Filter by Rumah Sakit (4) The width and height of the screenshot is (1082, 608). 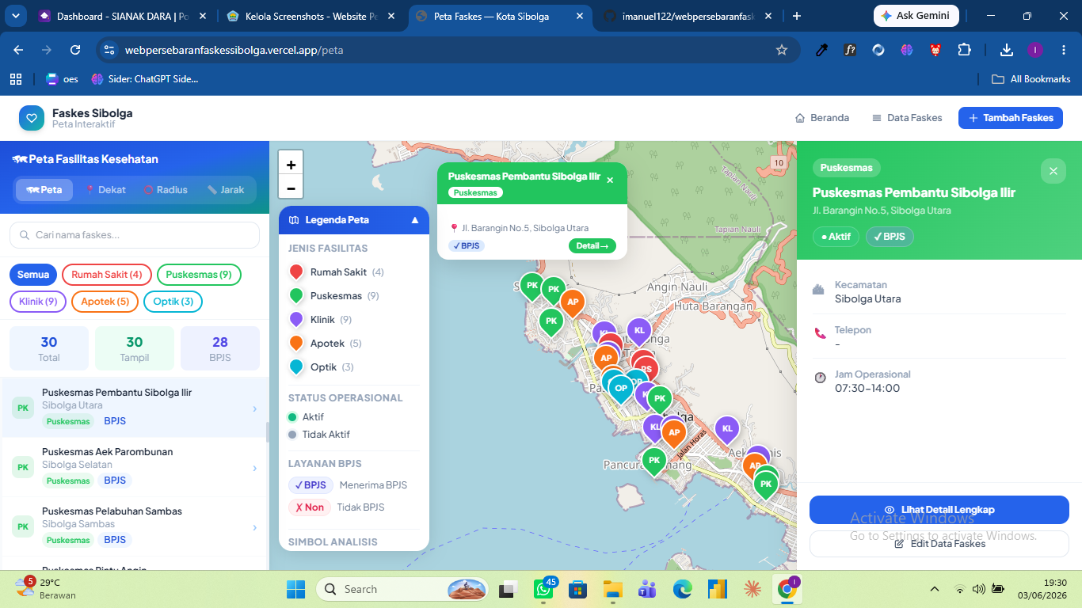[x=107, y=275]
